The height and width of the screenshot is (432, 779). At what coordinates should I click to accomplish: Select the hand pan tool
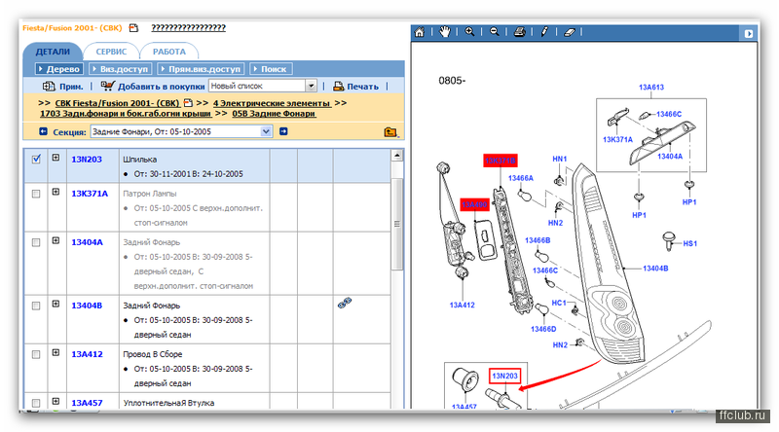coord(445,32)
